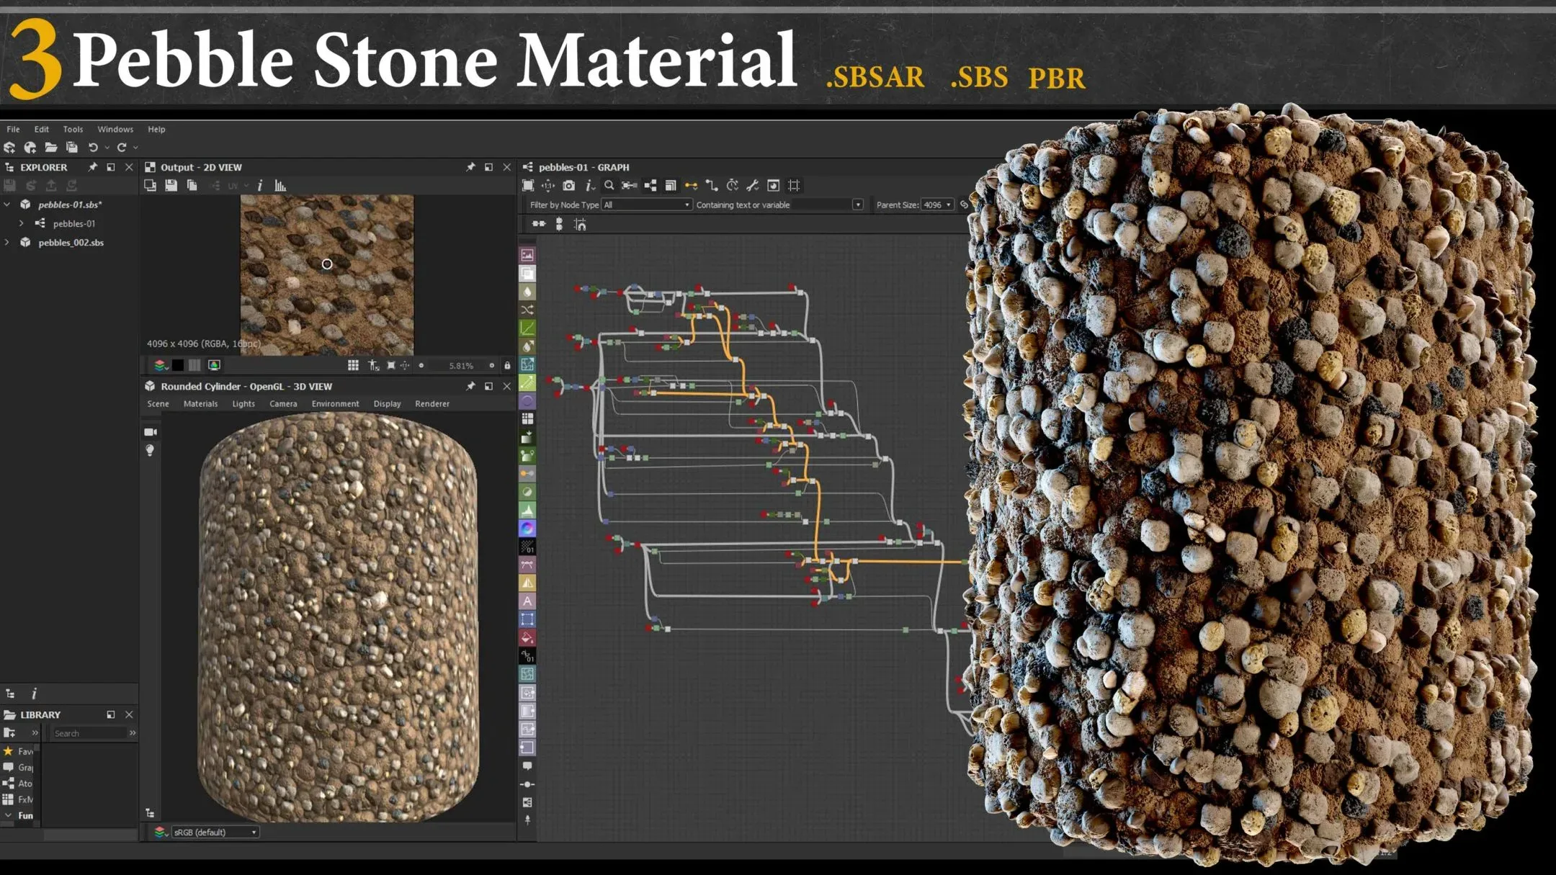Click the New Graph globe icon in main toolbar

pyautogui.click(x=30, y=148)
